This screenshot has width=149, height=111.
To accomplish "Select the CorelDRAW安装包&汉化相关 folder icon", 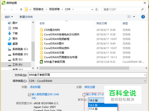I will [x=41, y=34].
